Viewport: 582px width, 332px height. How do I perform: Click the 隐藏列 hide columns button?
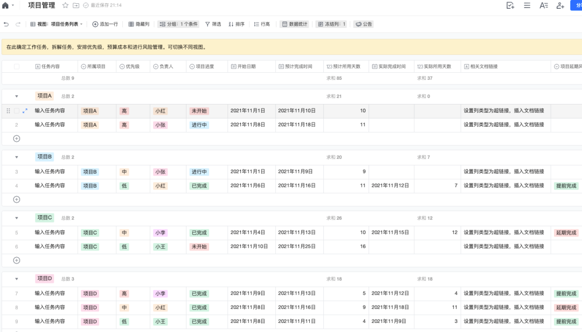[x=139, y=24]
